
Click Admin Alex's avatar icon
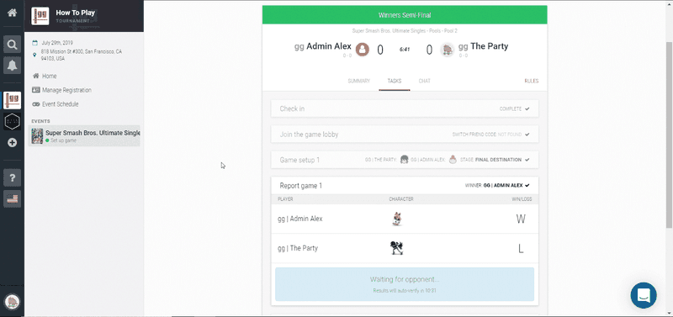pos(363,50)
